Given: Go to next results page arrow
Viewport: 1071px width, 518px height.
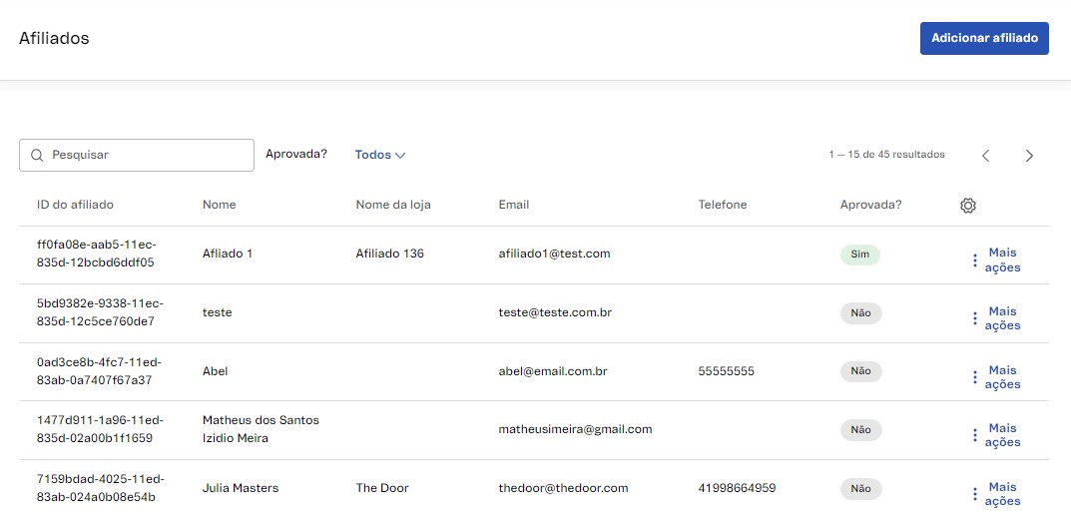Looking at the screenshot, I should pos(1029,156).
